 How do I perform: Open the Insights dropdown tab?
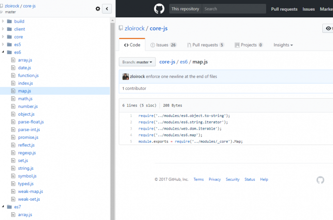(283, 45)
